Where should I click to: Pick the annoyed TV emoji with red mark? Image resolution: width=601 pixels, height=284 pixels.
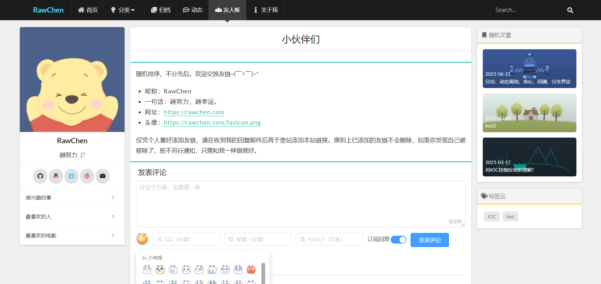tap(199, 269)
